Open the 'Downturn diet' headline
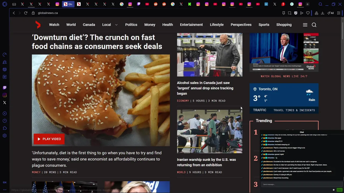 tap(97, 42)
